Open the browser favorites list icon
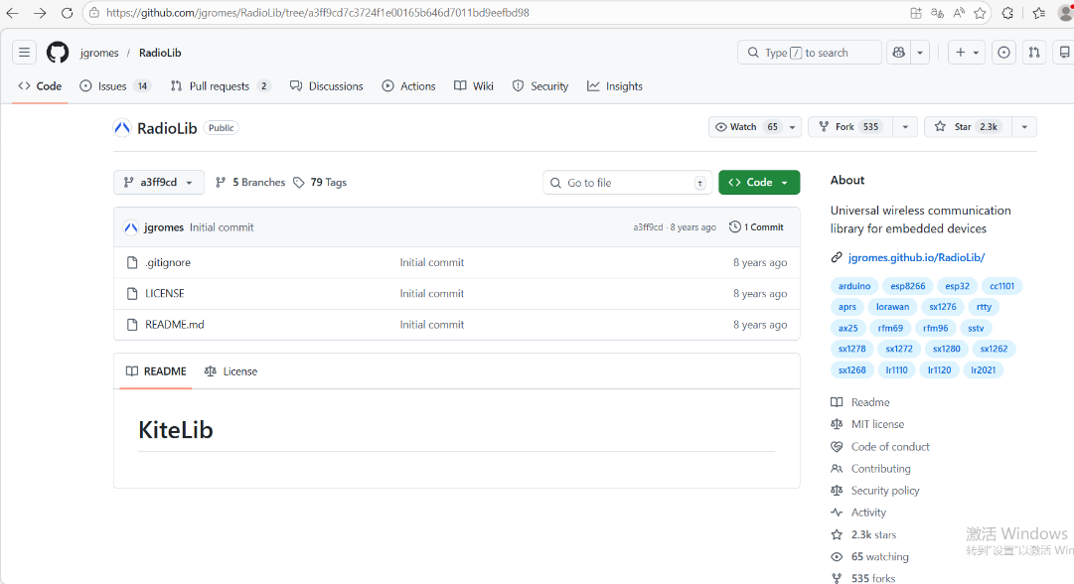This screenshot has height=584, width=1074. (x=1039, y=13)
